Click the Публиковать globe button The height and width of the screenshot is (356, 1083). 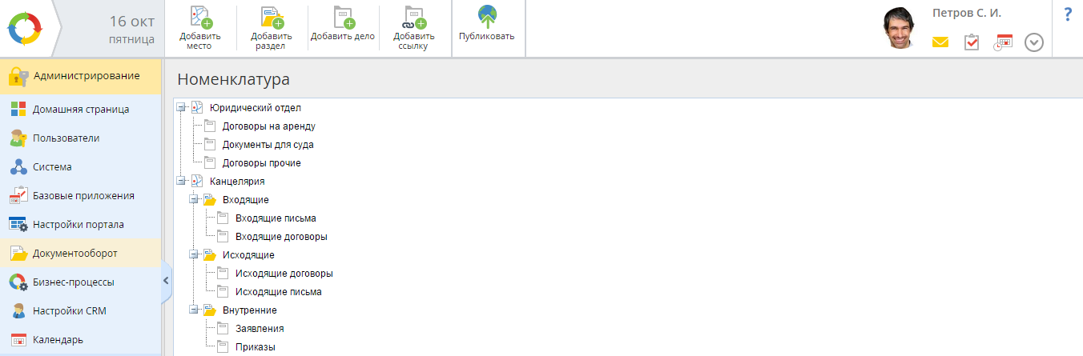(x=487, y=24)
